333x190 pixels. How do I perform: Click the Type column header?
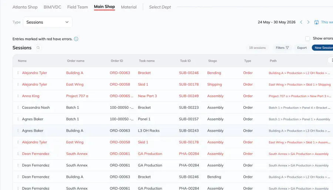pyautogui.click(x=248, y=61)
